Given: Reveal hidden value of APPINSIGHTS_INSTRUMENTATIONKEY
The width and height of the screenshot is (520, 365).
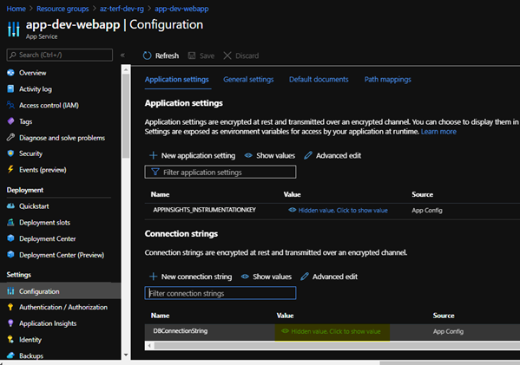Looking at the screenshot, I should coord(338,211).
